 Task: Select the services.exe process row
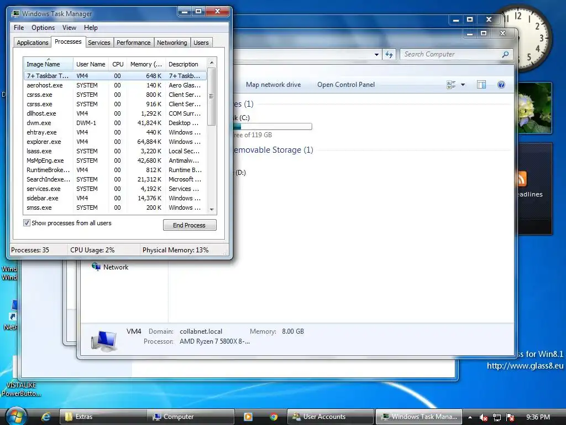[x=115, y=189]
